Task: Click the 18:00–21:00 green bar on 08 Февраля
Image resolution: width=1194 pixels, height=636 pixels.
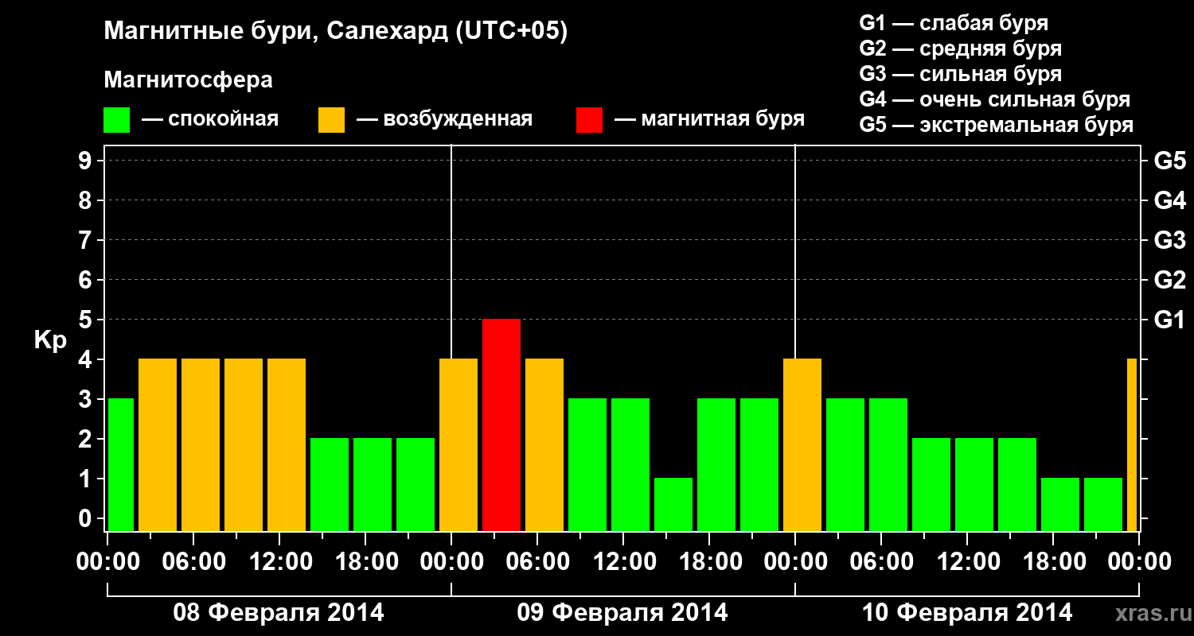Action: 373,484
